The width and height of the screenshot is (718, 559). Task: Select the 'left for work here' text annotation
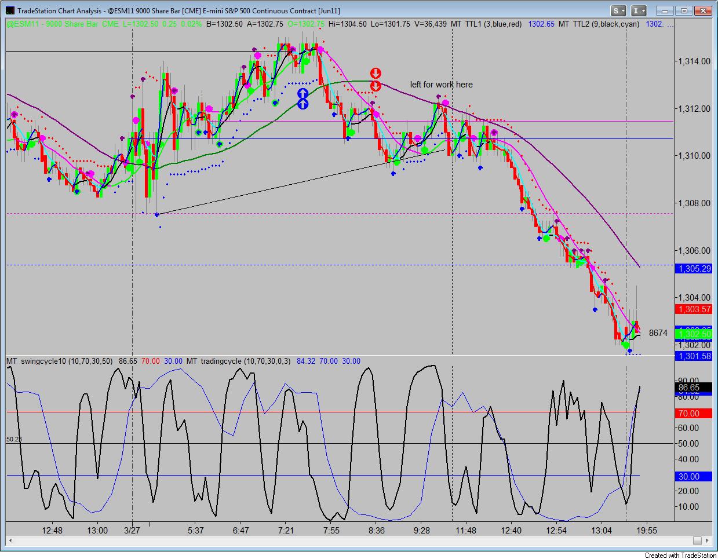[441, 85]
